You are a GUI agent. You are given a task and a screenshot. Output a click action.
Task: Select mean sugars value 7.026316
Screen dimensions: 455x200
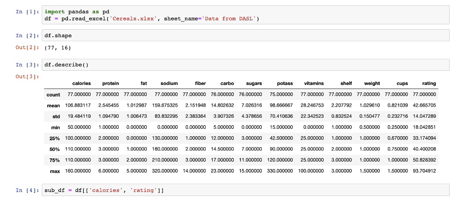point(251,105)
